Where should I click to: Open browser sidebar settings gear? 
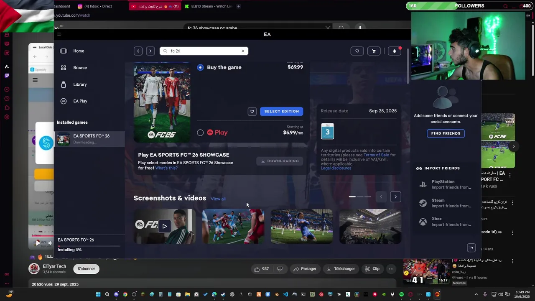[x=7, y=117]
